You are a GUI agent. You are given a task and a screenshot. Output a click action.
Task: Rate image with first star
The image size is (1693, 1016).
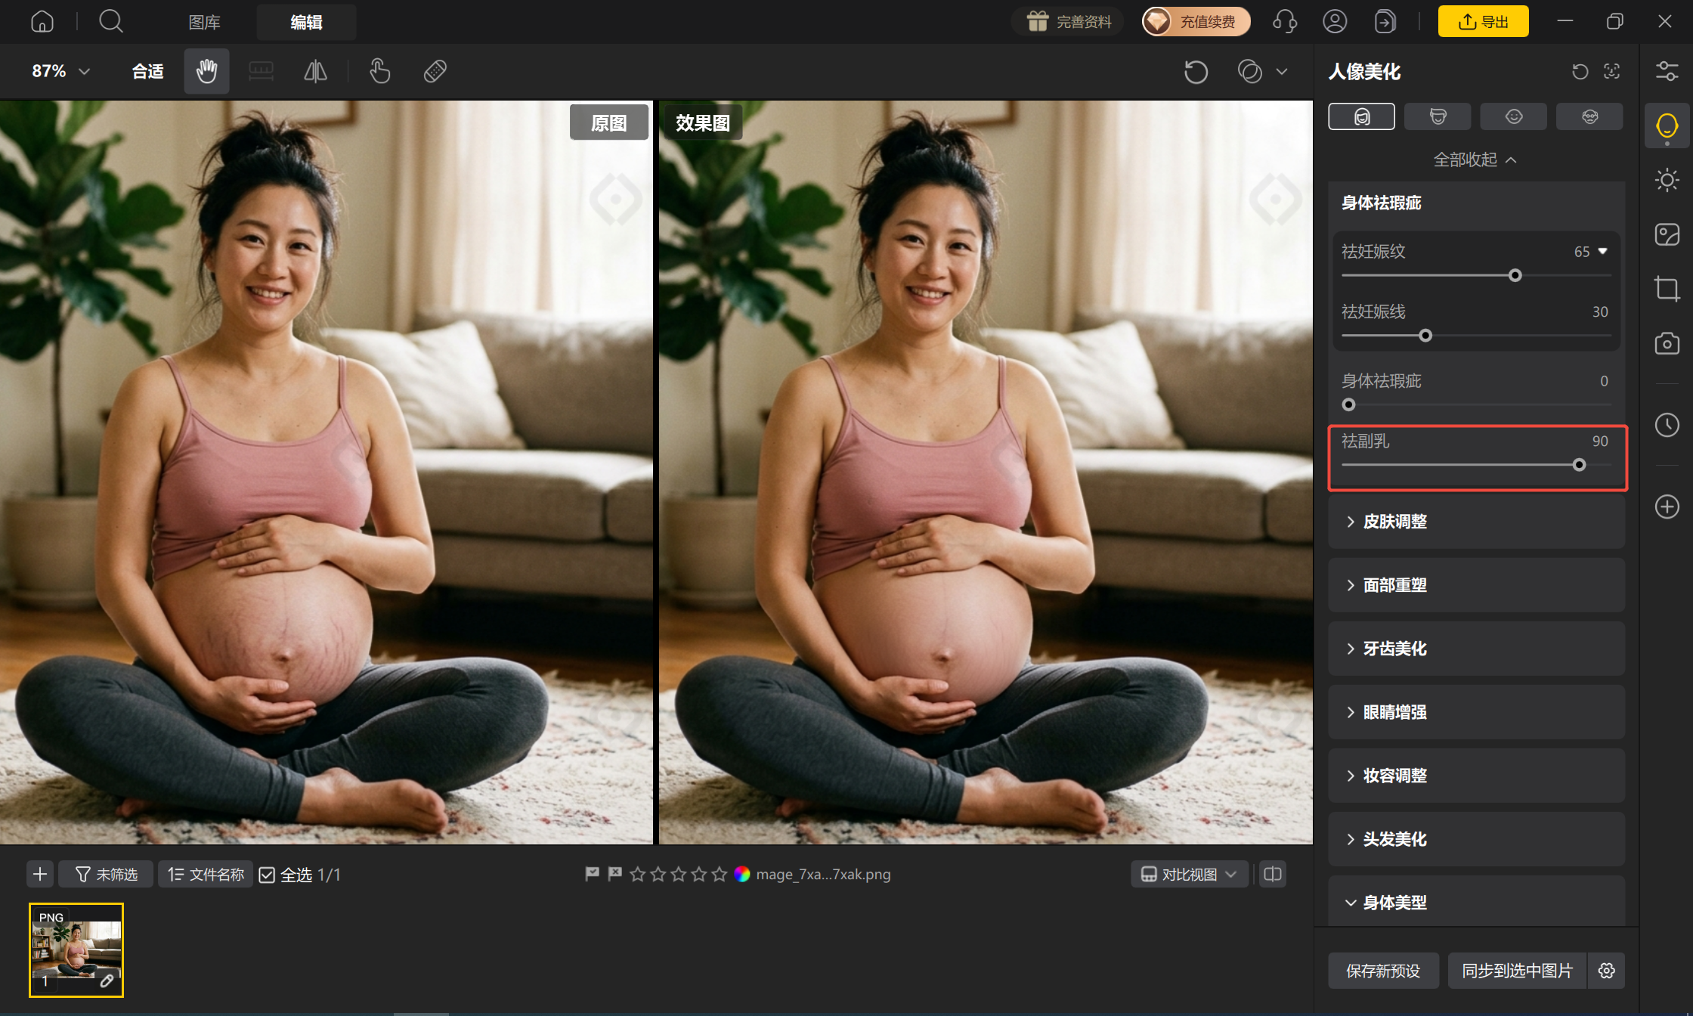click(x=638, y=874)
